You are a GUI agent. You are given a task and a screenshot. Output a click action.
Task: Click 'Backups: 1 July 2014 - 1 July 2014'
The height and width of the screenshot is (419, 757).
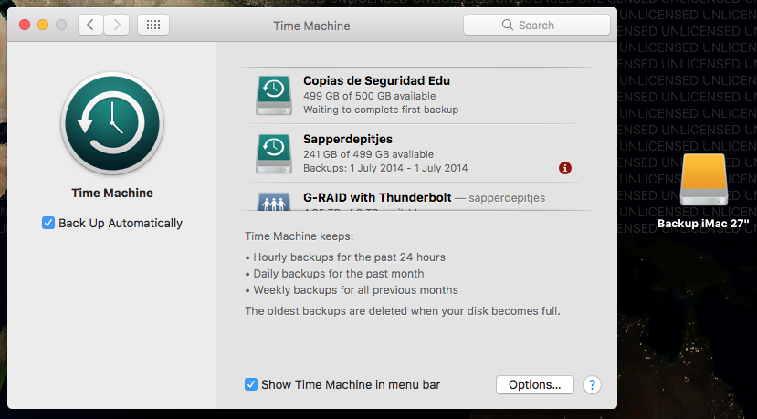(385, 169)
